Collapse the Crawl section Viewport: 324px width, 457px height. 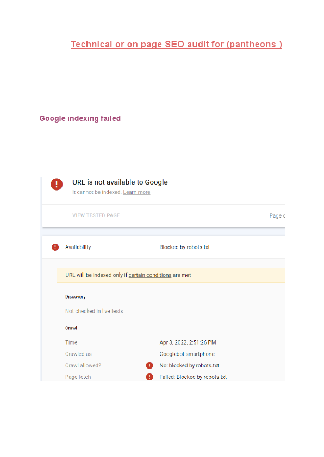point(71,328)
